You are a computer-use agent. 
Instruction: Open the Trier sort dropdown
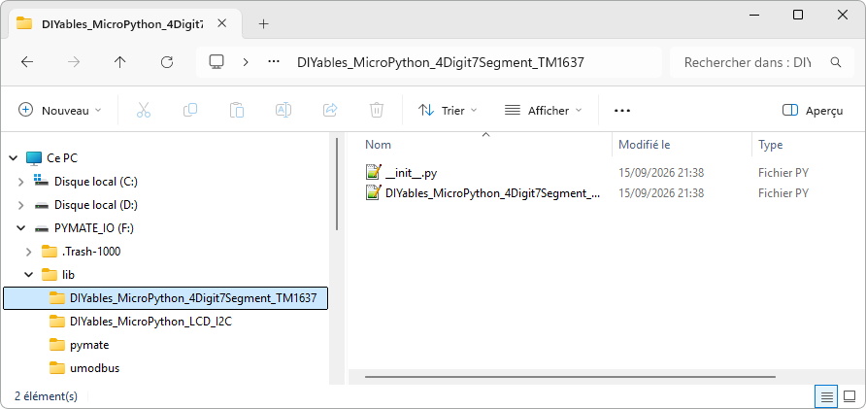pos(448,111)
